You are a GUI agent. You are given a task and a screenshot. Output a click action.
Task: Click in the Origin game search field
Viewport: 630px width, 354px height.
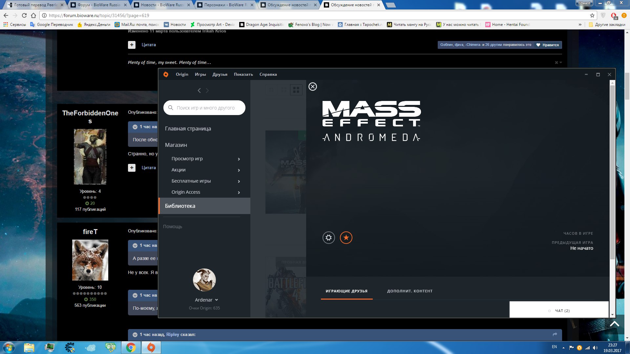click(x=204, y=108)
